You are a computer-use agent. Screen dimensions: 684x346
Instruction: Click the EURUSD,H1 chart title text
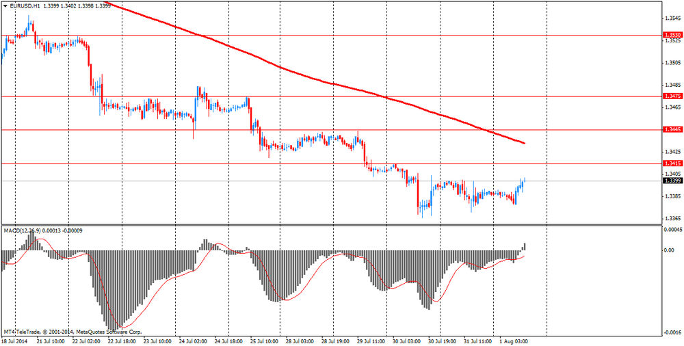click(25, 6)
